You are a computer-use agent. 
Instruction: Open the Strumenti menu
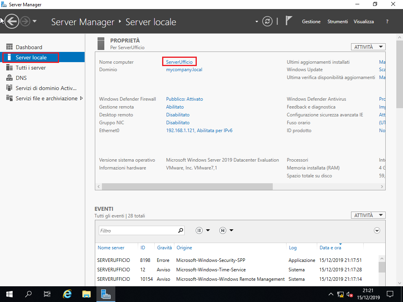tap(337, 22)
